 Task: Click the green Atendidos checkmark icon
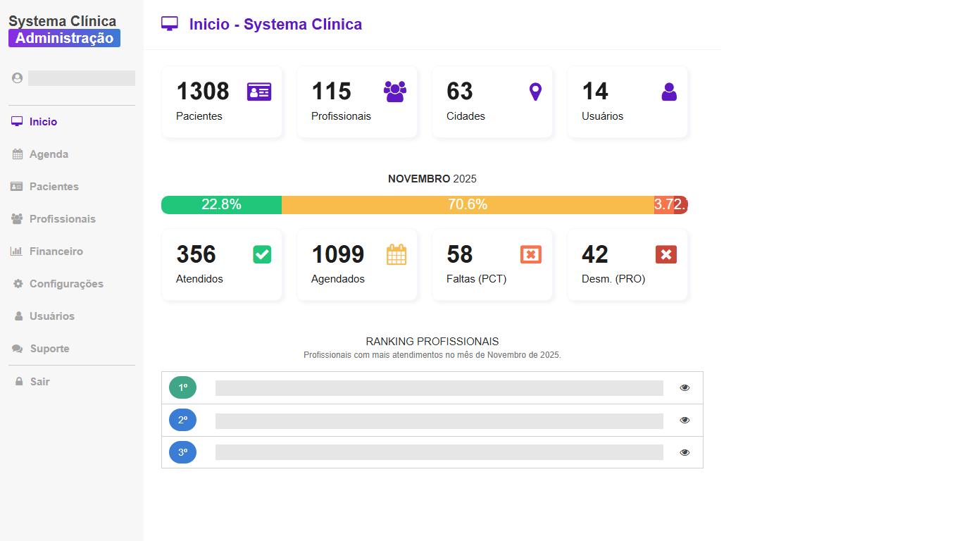point(262,254)
